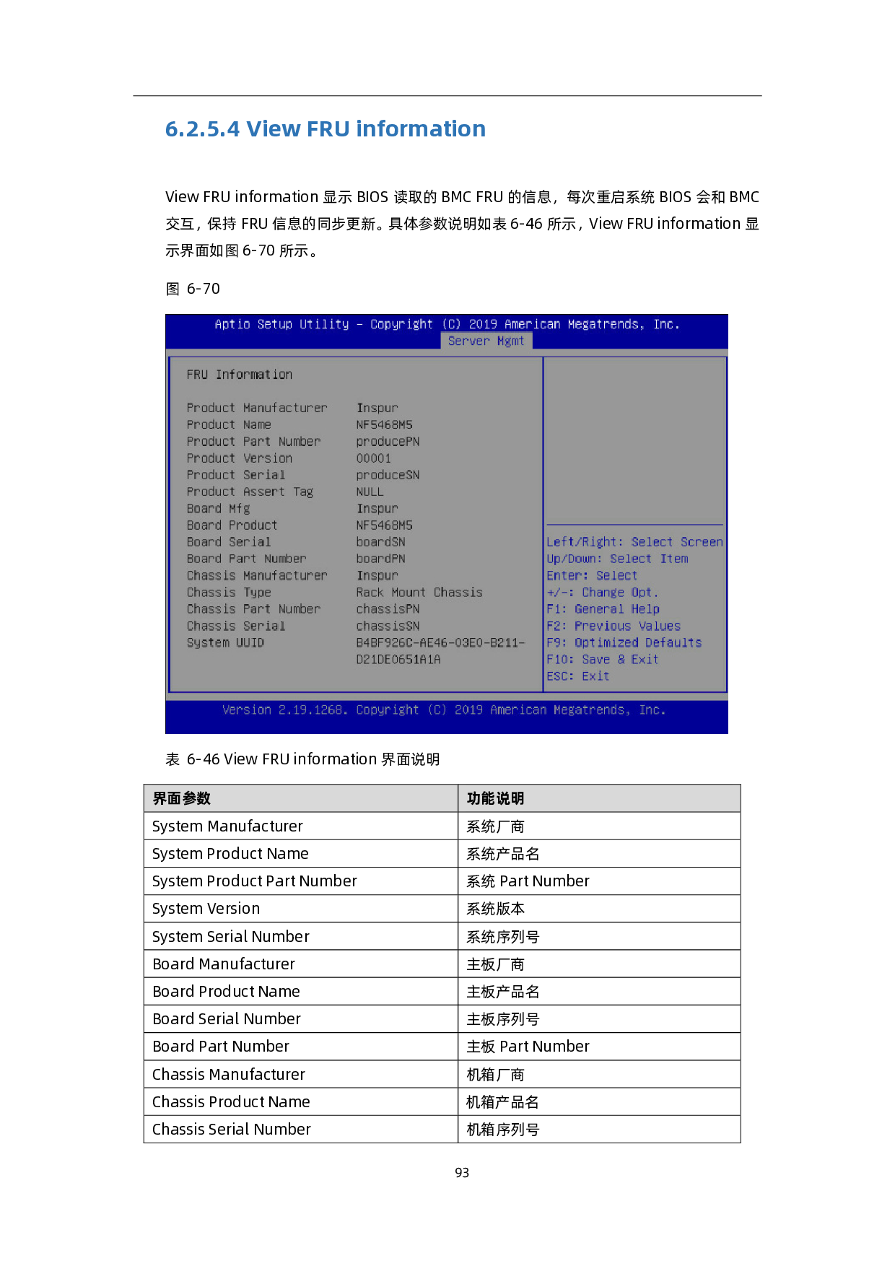Select the Product Version 00001 entry
This screenshot has width=895, height=1266.
click(x=373, y=458)
